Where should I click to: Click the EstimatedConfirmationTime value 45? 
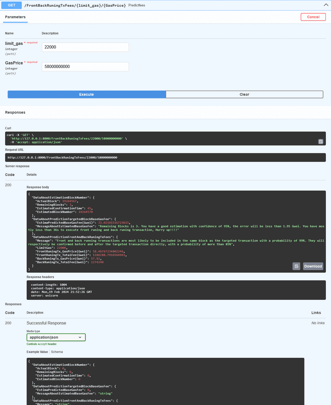pyautogui.click(x=89, y=208)
